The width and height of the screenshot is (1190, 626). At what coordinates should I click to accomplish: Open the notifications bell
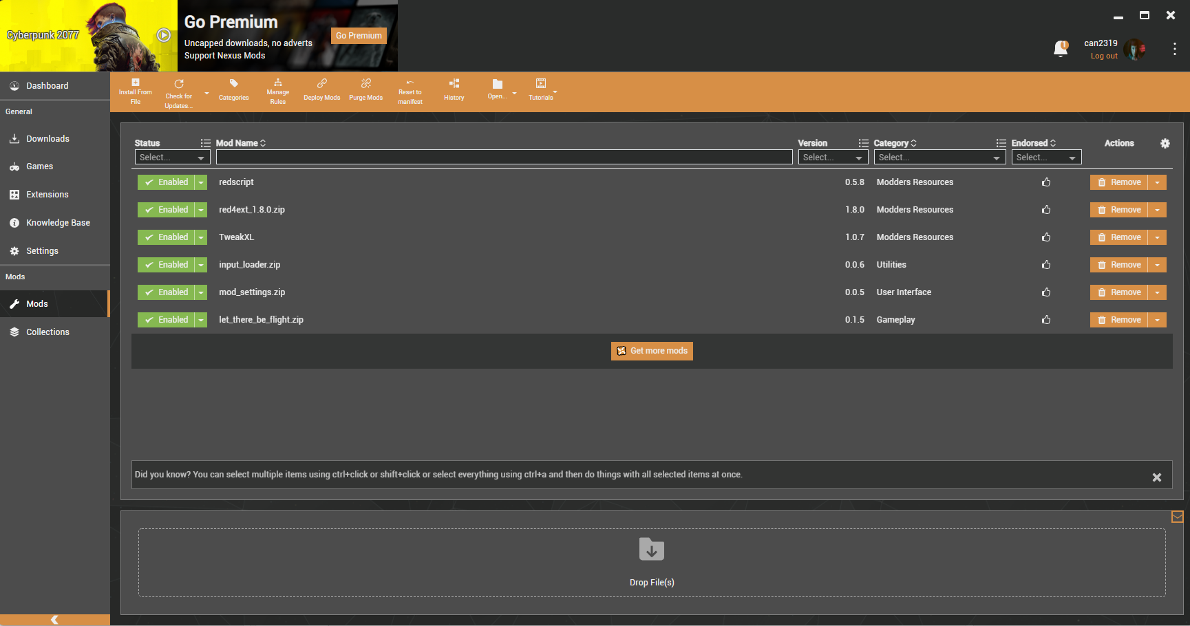coord(1060,49)
